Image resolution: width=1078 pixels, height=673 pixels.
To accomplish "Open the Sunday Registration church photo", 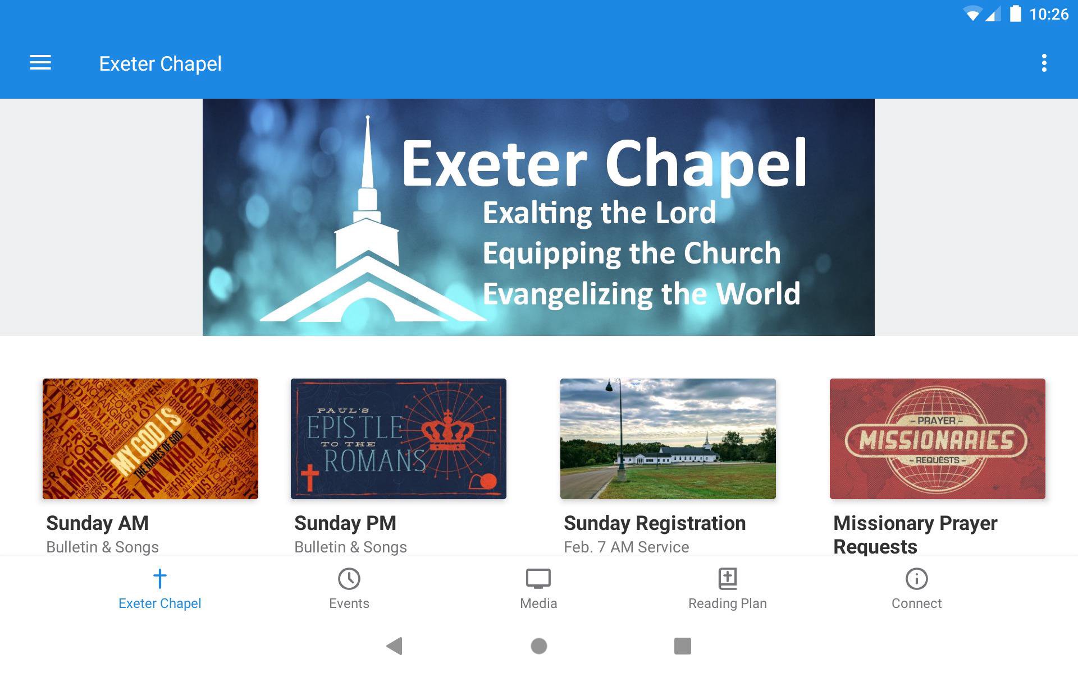I will tap(668, 439).
